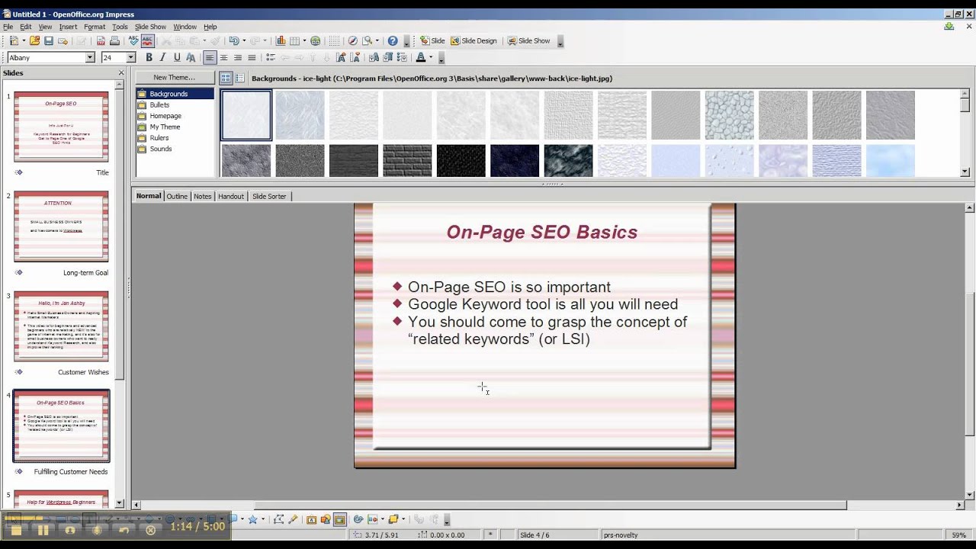Open the Slide Show menu
The image size is (976, 549).
pyautogui.click(x=150, y=27)
